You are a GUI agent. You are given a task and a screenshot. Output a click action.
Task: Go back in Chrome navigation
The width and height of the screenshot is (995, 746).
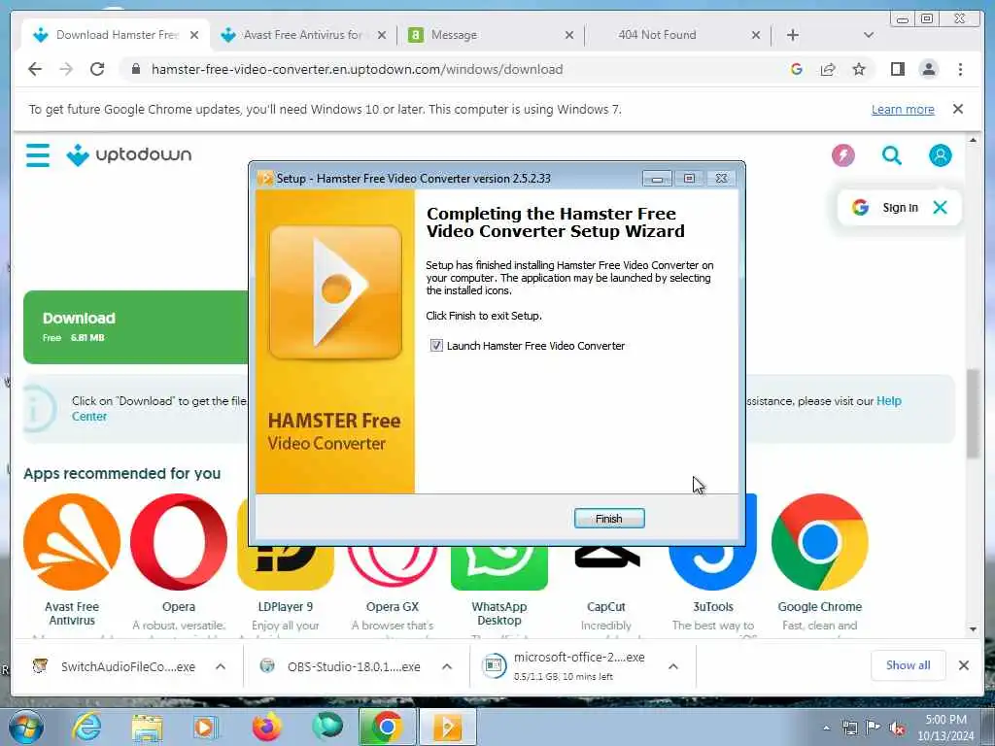coord(35,69)
